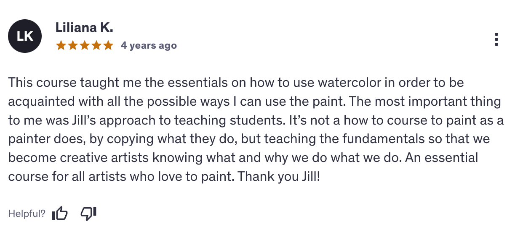Viewport: 523px width, 245px height.
Task: Mark the review as helpful with thumbs up
Action: tap(60, 214)
